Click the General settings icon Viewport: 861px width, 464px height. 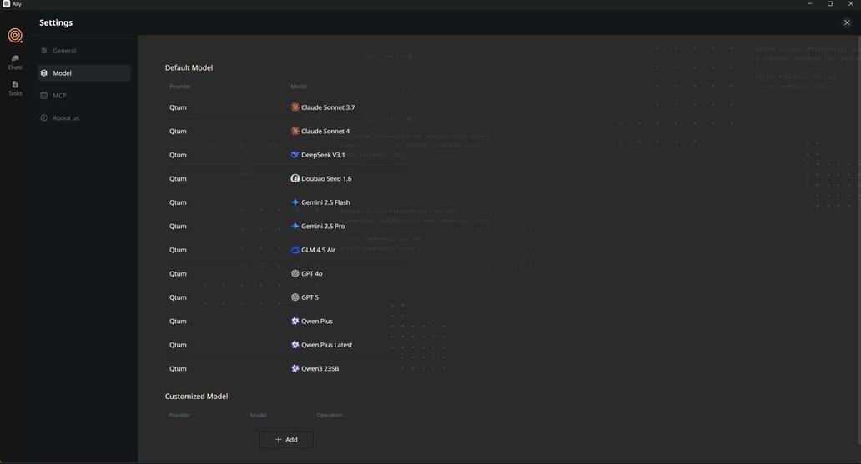[x=44, y=51]
